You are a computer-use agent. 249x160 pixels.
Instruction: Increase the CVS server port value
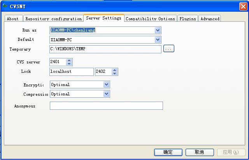pyautogui.click(x=69, y=60)
